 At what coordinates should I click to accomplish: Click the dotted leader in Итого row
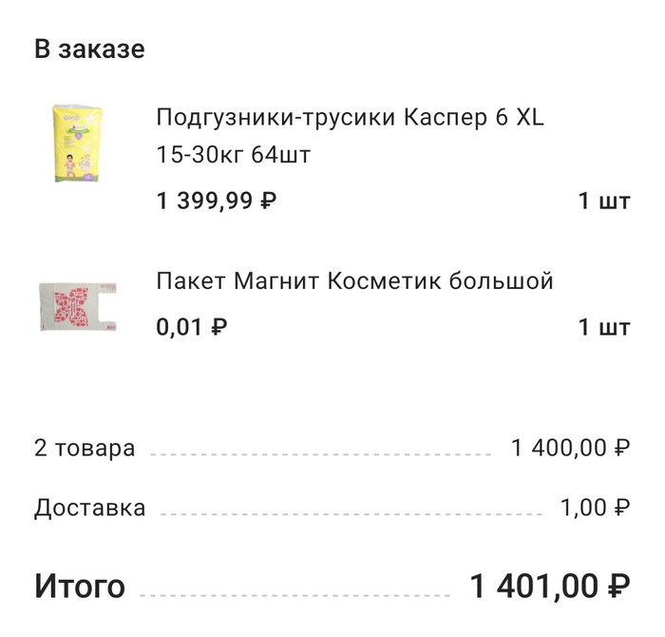tap(294, 595)
